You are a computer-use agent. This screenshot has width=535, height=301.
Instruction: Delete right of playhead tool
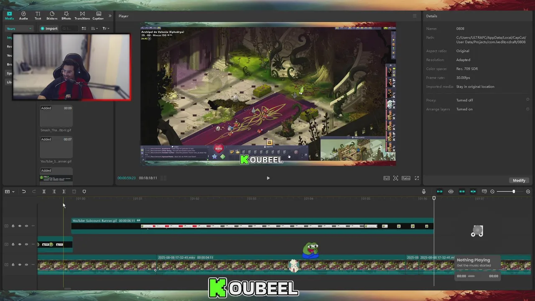[x=64, y=191]
